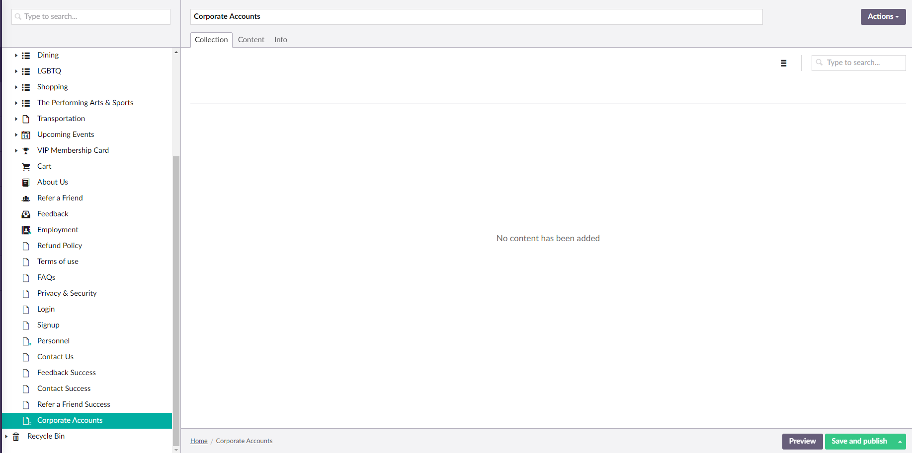This screenshot has width=912, height=453.
Task: Open the Recycle Bin item
Action: click(x=46, y=436)
